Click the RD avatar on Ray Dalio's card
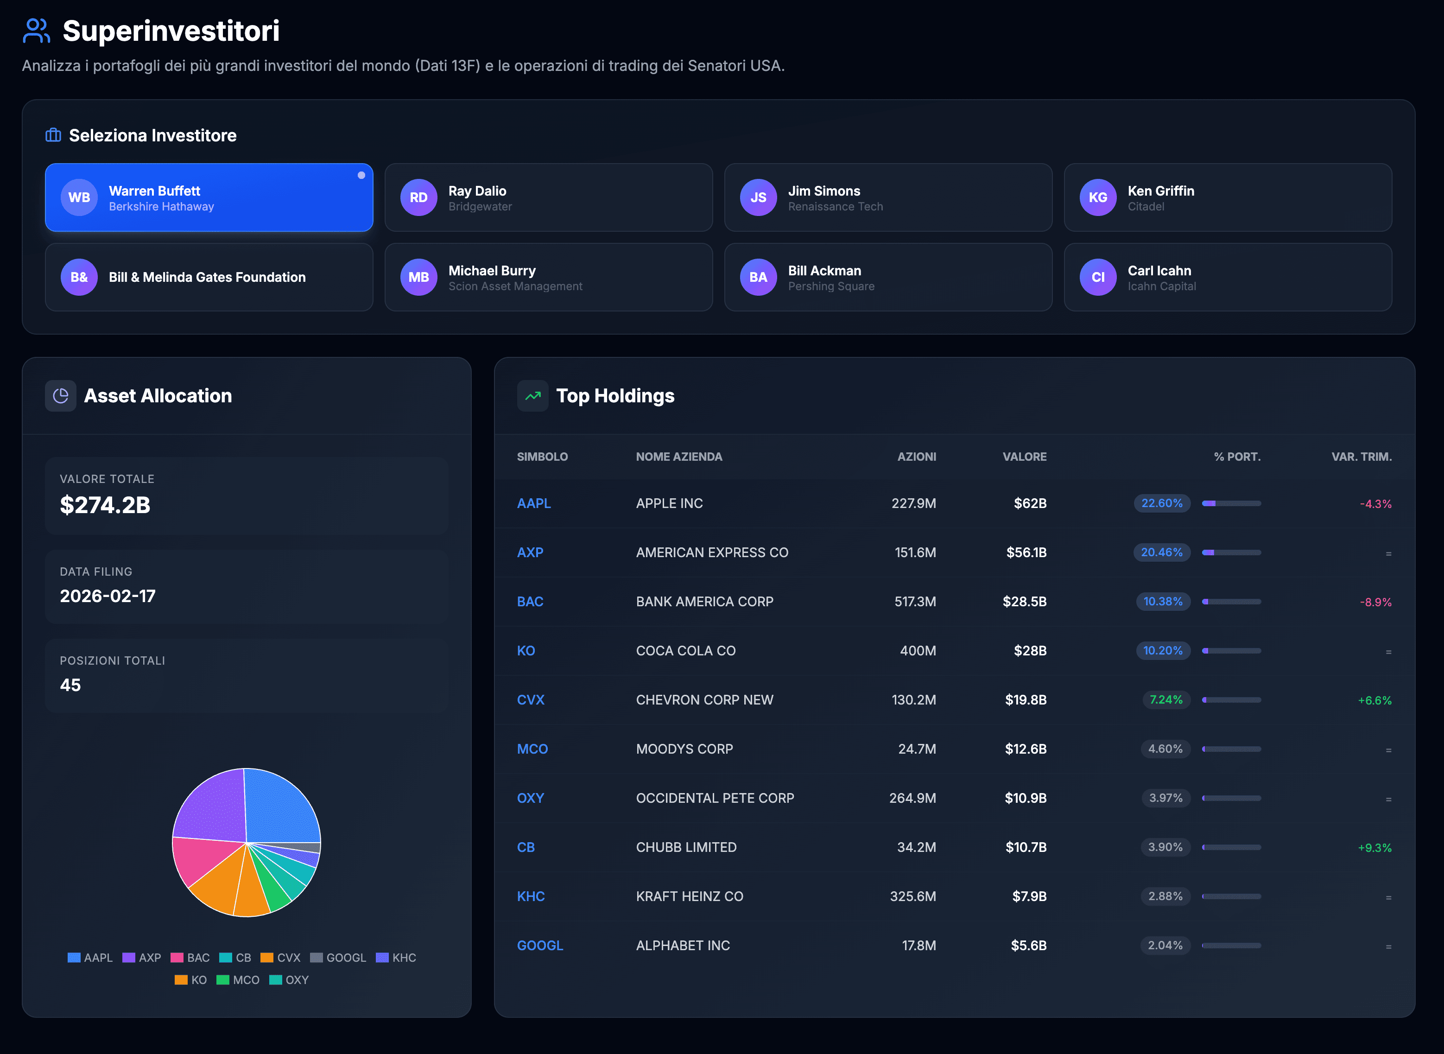Image resolution: width=1444 pixels, height=1054 pixels. click(x=418, y=197)
